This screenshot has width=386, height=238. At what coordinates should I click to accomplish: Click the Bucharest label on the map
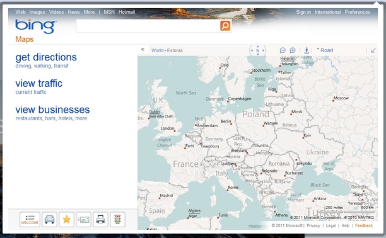pos(294,173)
